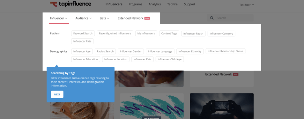The height and width of the screenshot is (119, 304).
Task: Select the Content Tags filter
Action: 169,33
